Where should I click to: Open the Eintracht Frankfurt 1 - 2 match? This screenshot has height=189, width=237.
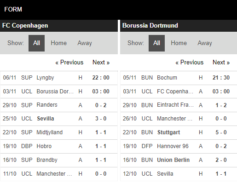click(x=179, y=105)
